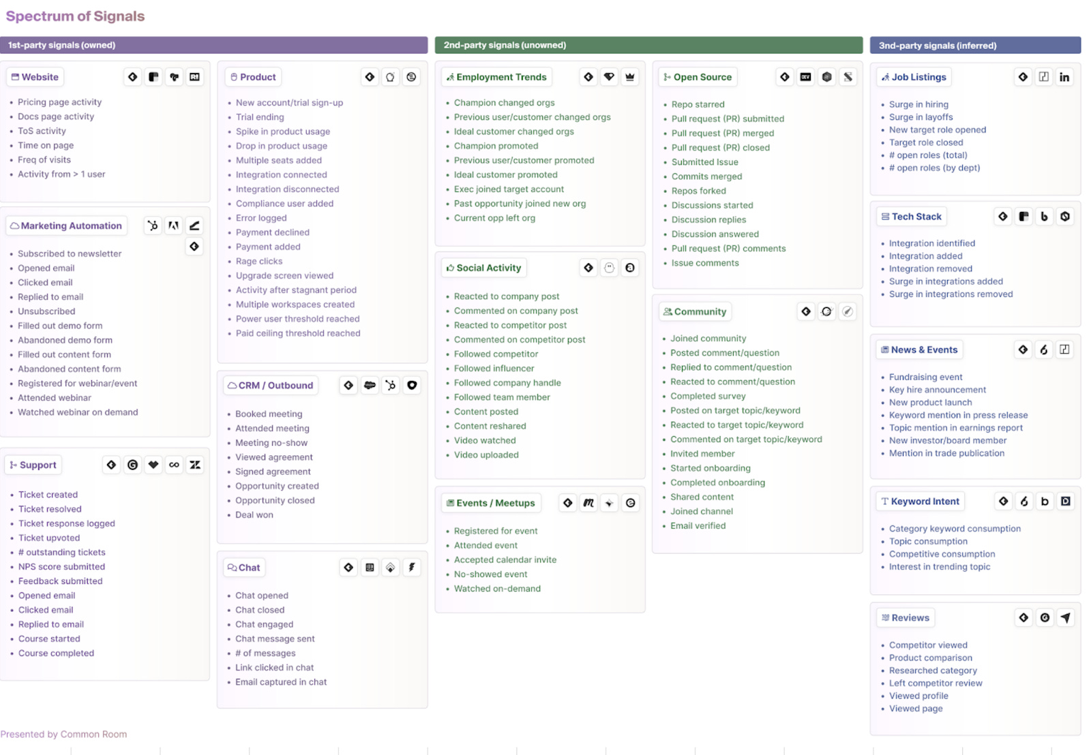Click the Website category label

(x=35, y=77)
